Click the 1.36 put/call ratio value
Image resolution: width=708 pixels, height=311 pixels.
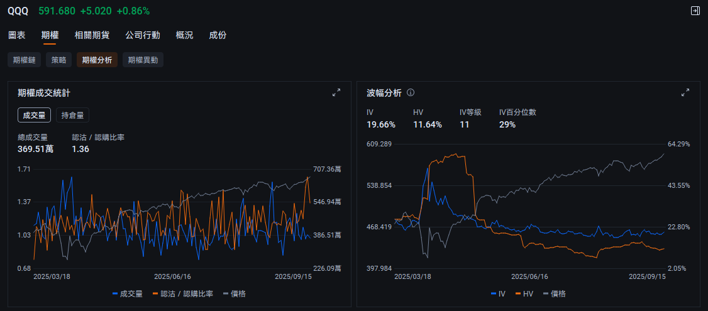pyautogui.click(x=80, y=148)
